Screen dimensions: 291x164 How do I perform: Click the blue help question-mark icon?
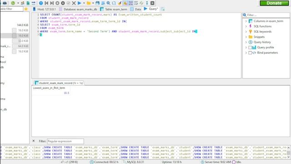point(41,3)
